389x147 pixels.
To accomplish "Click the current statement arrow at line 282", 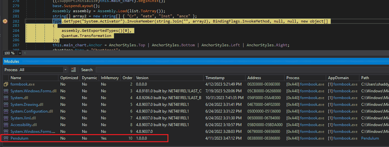I will pos(5,21).
